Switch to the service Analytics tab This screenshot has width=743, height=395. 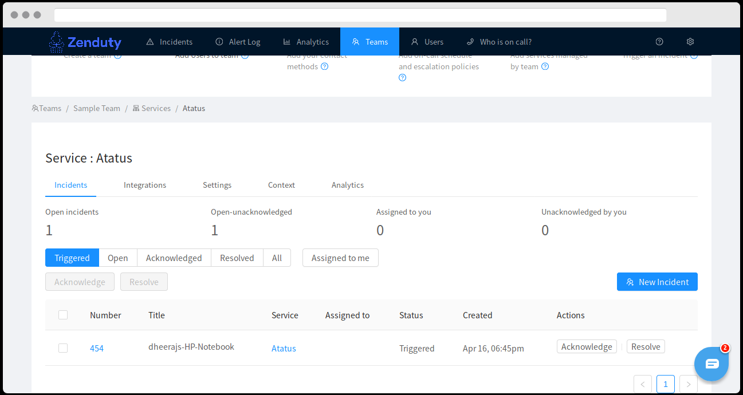click(348, 185)
